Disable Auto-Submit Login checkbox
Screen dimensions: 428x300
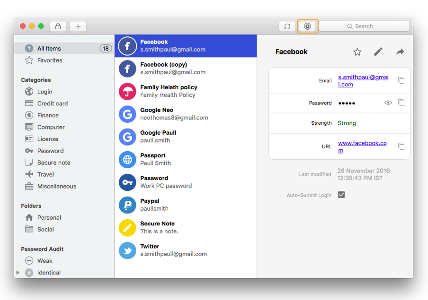341,194
